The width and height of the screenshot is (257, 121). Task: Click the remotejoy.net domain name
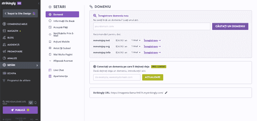coord(101,40)
